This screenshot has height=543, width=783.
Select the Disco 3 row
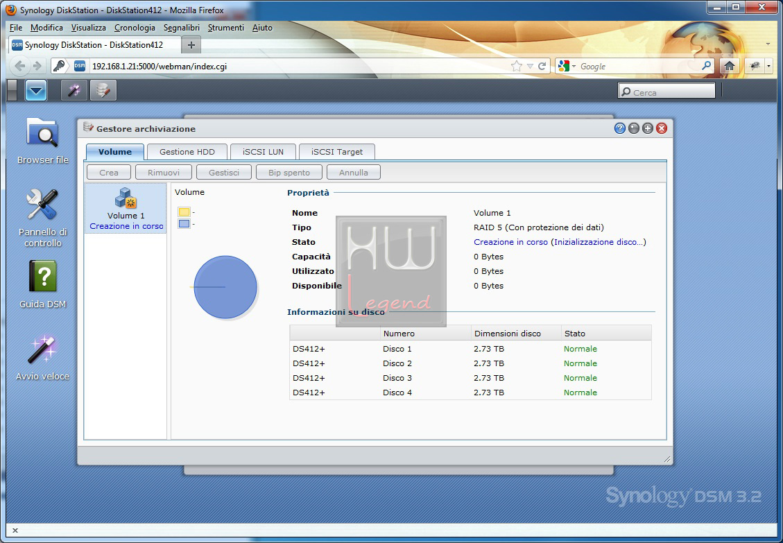pyautogui.click(x=470, y=378)
